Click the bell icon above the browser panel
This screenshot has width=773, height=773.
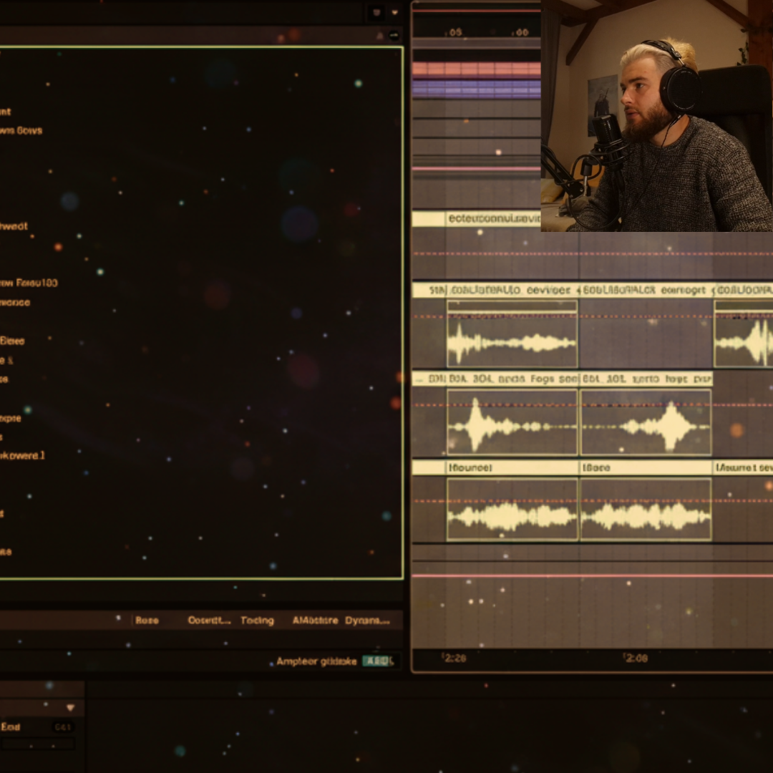pos(379,34)
